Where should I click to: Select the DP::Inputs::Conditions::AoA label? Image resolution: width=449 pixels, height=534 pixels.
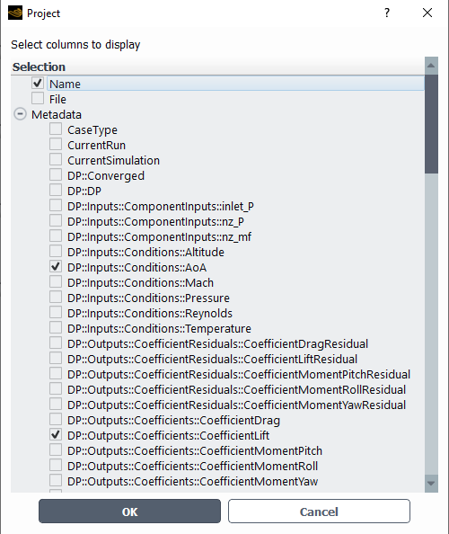(137, 268)
